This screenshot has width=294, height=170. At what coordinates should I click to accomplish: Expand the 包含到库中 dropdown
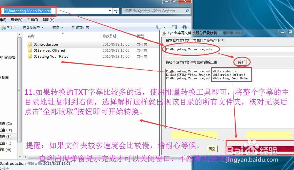pyautogui.click(x=33, y=28)
